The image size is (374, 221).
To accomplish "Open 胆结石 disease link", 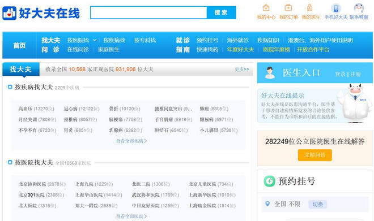I will 161,130.
